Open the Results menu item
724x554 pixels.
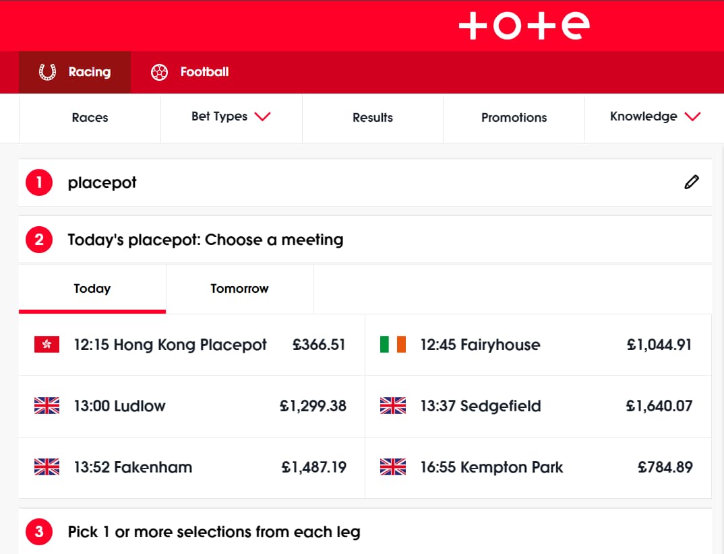372,118
